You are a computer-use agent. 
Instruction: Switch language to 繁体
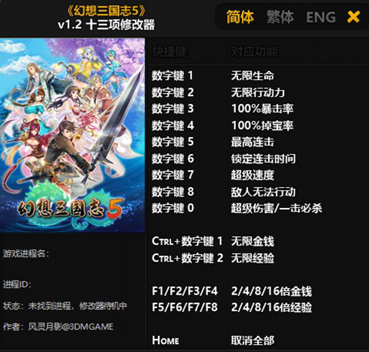tap(280, 17)
